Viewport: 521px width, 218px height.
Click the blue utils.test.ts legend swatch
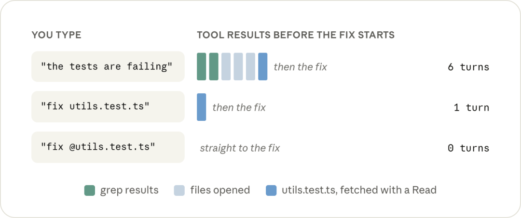(x=271, y=190)
